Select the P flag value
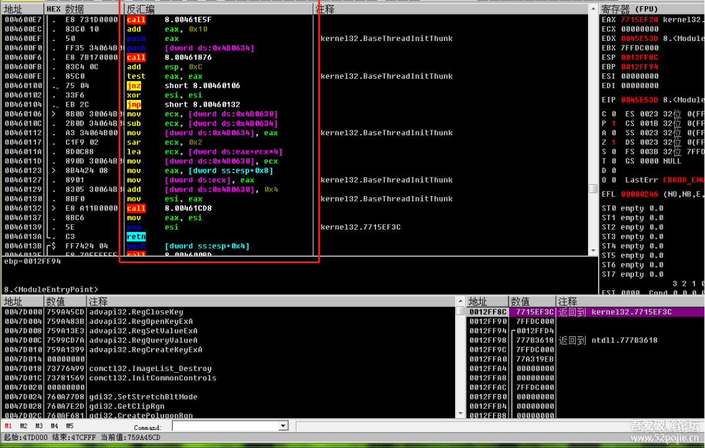Image resolution: width=705 pixels, height=448 pixels. [613, 123]
